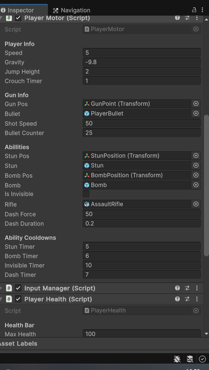The image size is (209, 370).
Task: Lock the Inspector panel
Action: pyautogui.click(x=194, y=10)
